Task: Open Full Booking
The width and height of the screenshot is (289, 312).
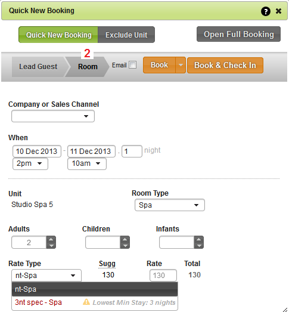Action: pyautogui.click(x=238, y=34)
